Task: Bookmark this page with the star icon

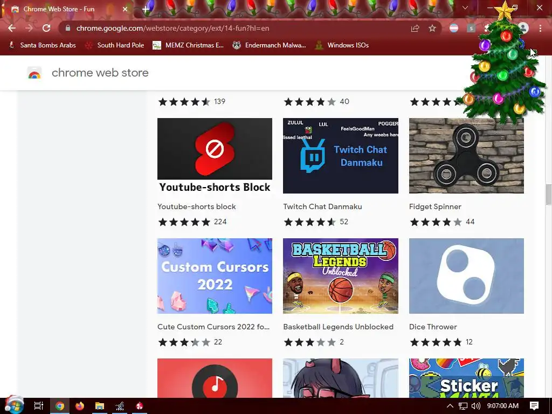Action: (x=432, y=28)
